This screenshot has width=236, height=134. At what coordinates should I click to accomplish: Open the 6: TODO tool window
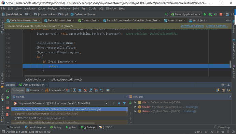coord(106,127)
